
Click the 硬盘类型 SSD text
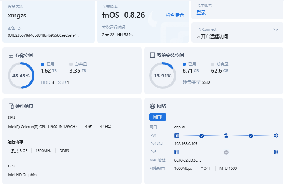(x=196, y=82)
